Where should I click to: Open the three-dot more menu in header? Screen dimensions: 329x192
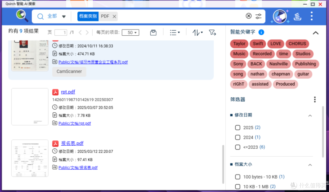(312, 16)
